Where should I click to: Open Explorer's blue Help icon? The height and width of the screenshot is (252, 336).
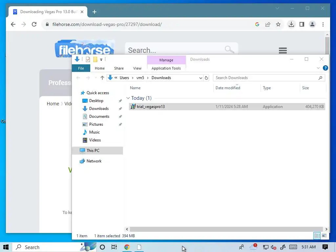[x=325, y=68]
